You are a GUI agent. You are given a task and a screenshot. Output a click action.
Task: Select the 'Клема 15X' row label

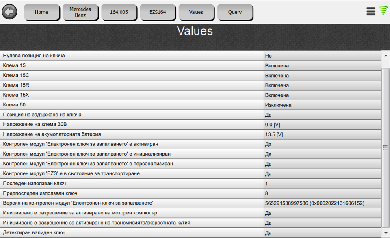coord(16,95)
